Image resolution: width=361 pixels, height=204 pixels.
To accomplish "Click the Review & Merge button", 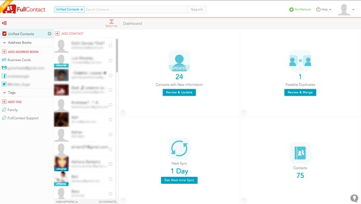I will 300,92.
